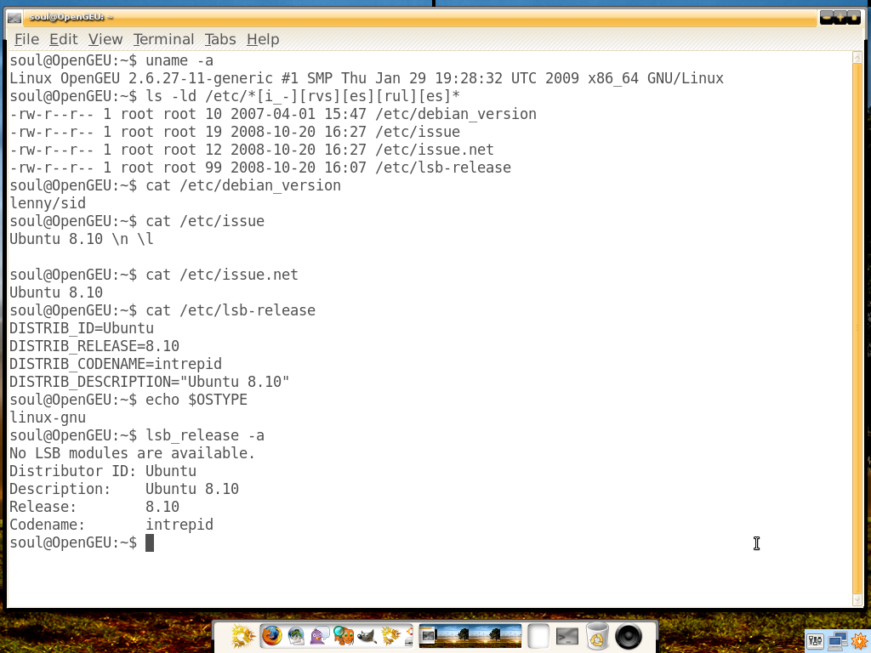Click the orange update notifier tray icon
The height and width of the screenshot is (653, 871).
coord(861,642)
